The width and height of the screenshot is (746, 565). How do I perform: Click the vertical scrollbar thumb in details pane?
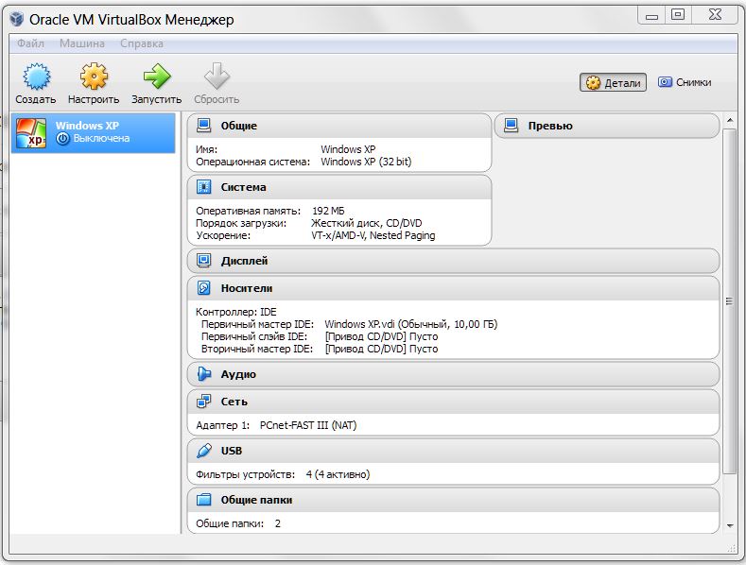(x=729, y=300)
